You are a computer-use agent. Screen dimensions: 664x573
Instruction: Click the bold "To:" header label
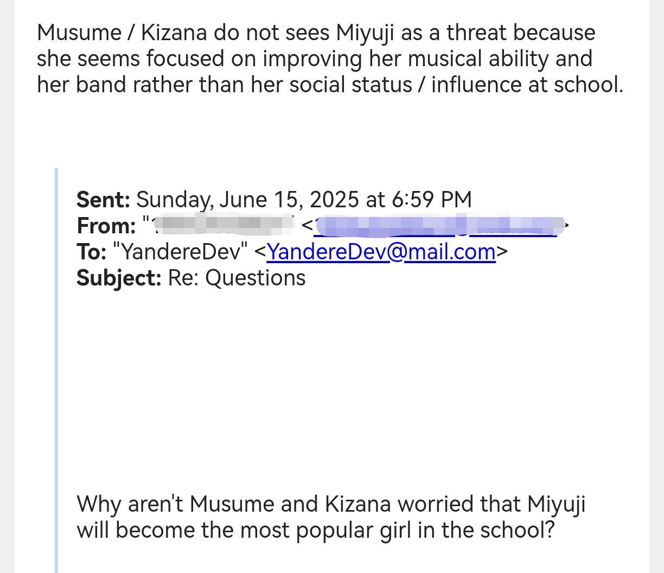(x=91, y=252)
